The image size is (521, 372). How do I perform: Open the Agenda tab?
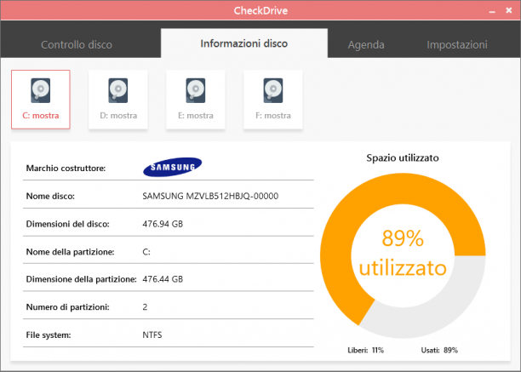pos(366,44)
